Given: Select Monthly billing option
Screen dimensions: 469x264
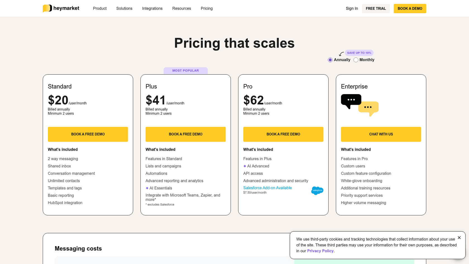Looking at the screenshot, I should coord(356,60).
